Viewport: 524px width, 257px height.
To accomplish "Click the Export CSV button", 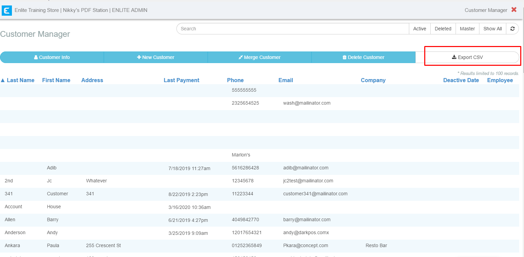I will [x=467, y=57].
